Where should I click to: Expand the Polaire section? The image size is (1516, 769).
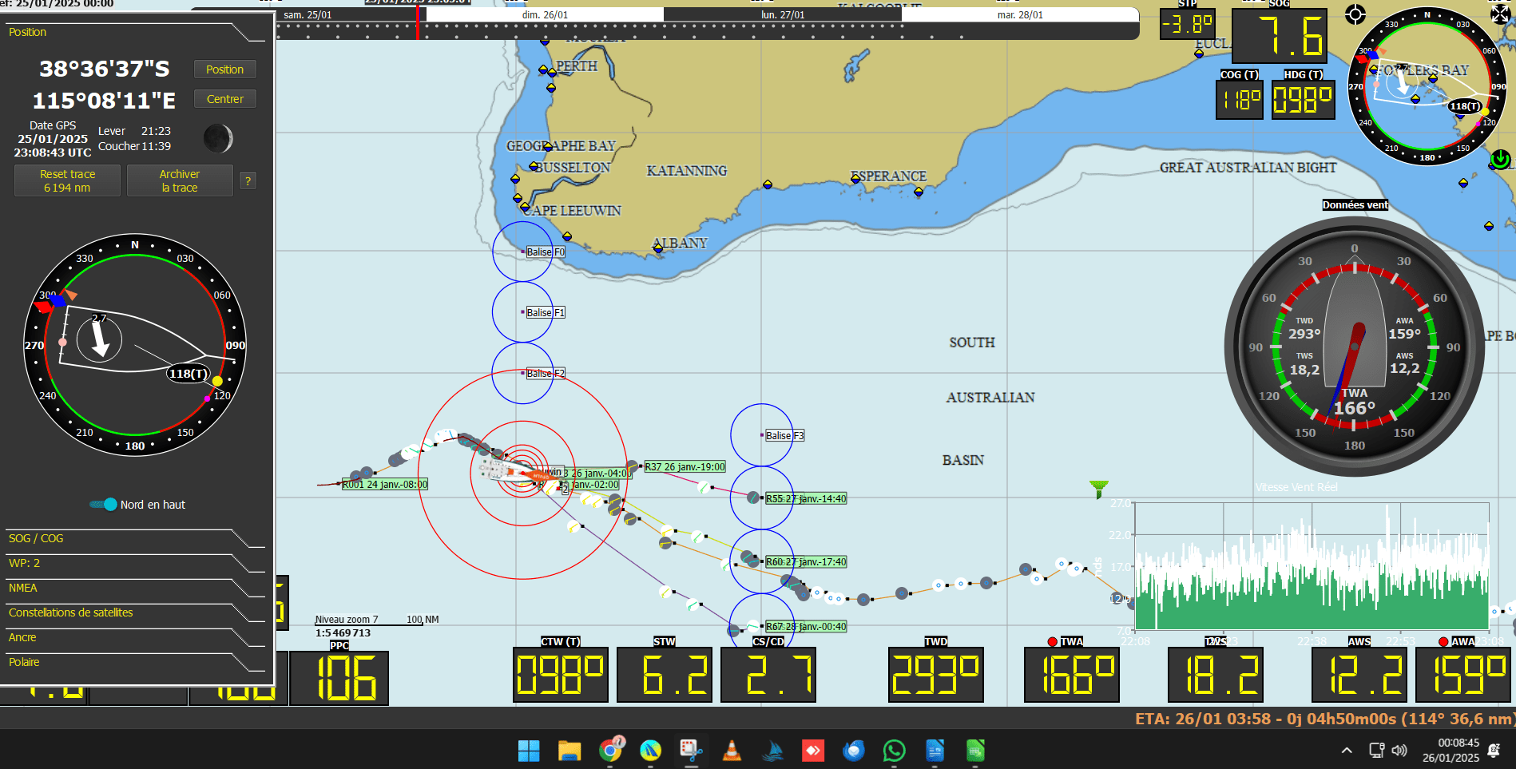(x=136, y=662)
